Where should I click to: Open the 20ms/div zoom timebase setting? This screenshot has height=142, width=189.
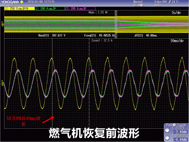click(178, 40)
